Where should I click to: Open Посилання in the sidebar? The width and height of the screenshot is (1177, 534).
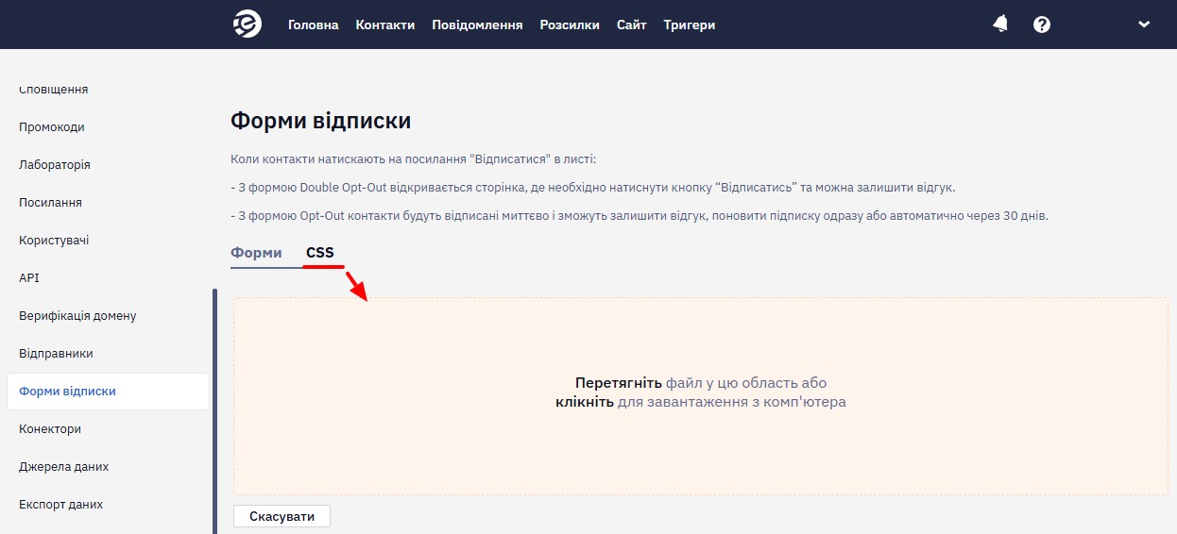coord(50,203)
